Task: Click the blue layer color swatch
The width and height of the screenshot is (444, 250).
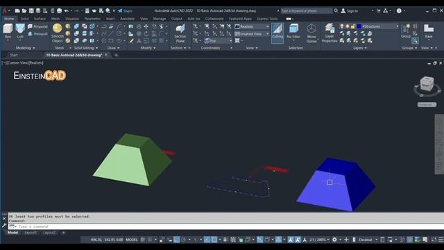Action: point(359,26)
